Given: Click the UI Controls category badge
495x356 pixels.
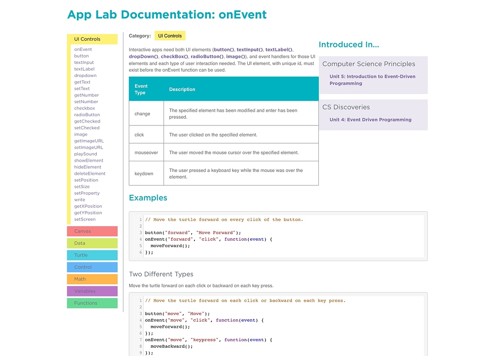Looking at the screenshot, I should click(169, 35).
